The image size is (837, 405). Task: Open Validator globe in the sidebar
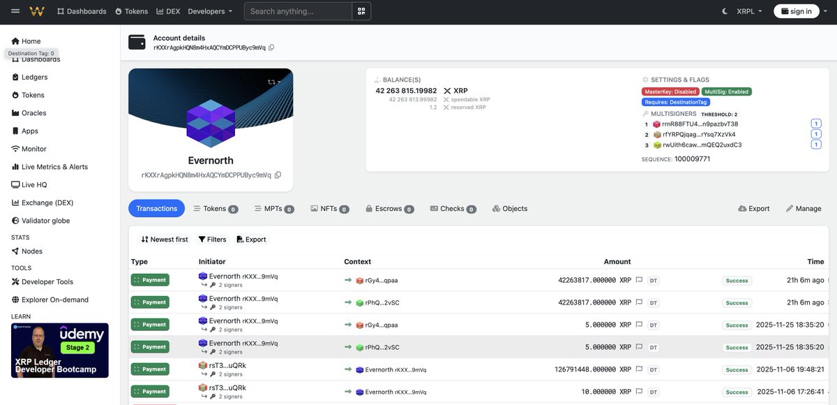(40, 221)
